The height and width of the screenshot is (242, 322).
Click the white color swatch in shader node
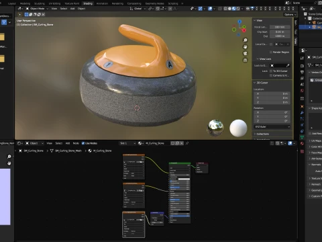click(x=184, y=179)
